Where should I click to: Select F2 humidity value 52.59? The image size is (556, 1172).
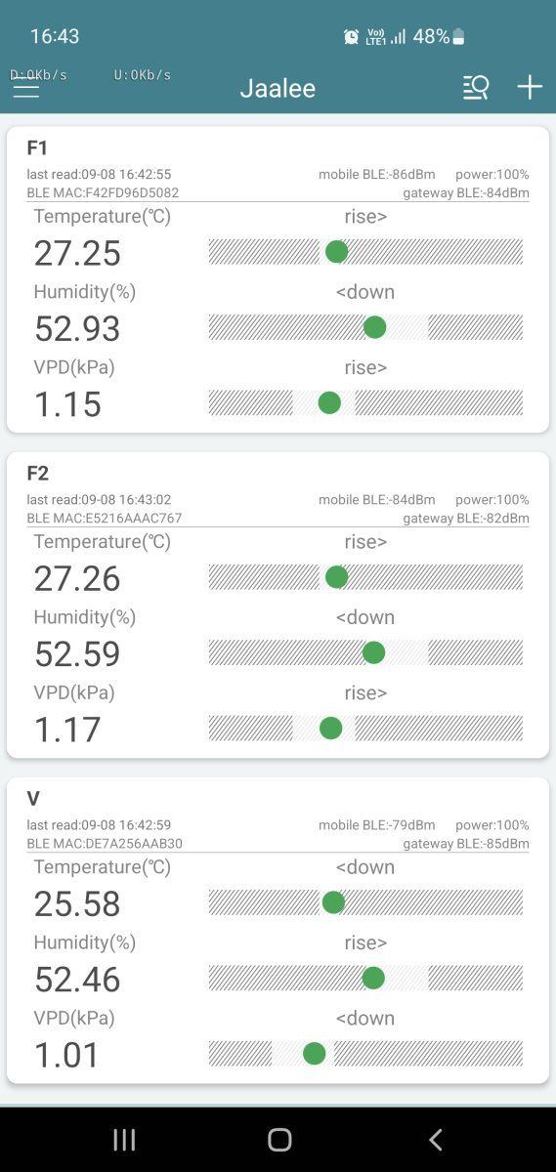coord(77,653)
